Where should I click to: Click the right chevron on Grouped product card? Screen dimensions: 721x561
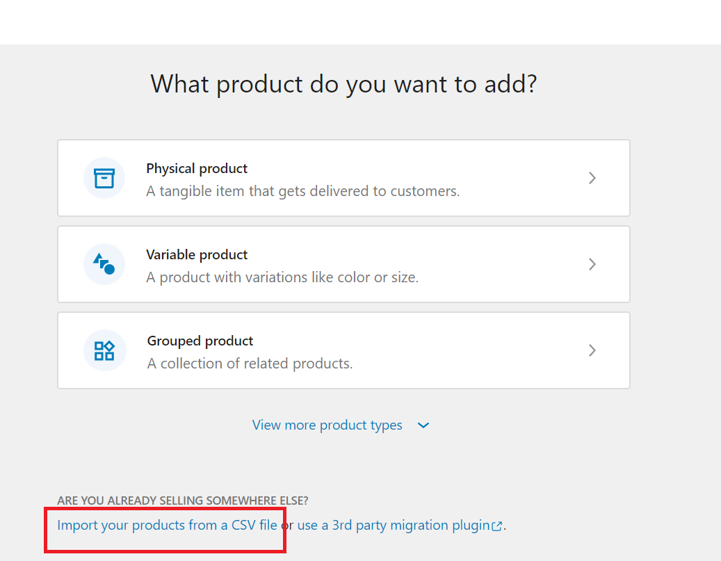[592, 350]
